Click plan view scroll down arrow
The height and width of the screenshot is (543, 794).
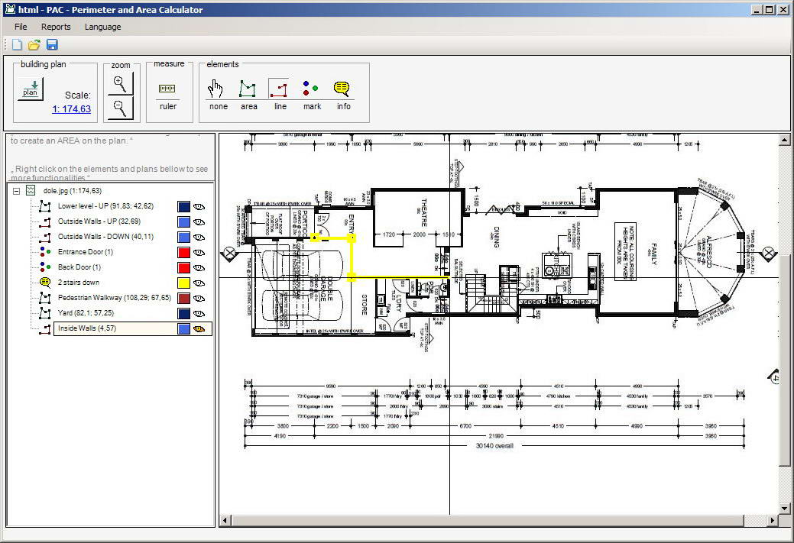pyautogui.click(x=784, y=508)
